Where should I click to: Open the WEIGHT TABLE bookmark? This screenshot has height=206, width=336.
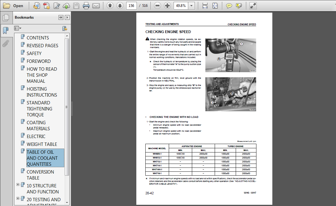tap(42, 144)
